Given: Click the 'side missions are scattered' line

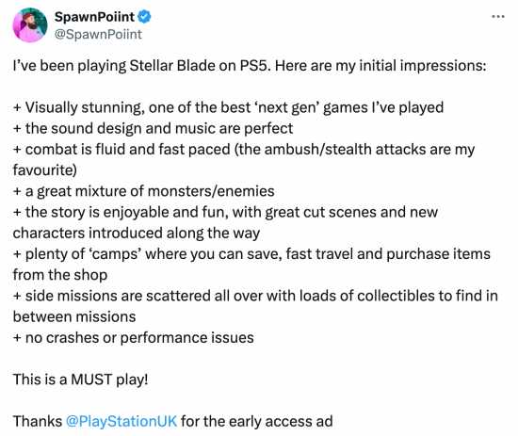Looking at the screenshot, I should tap(255, 296).
